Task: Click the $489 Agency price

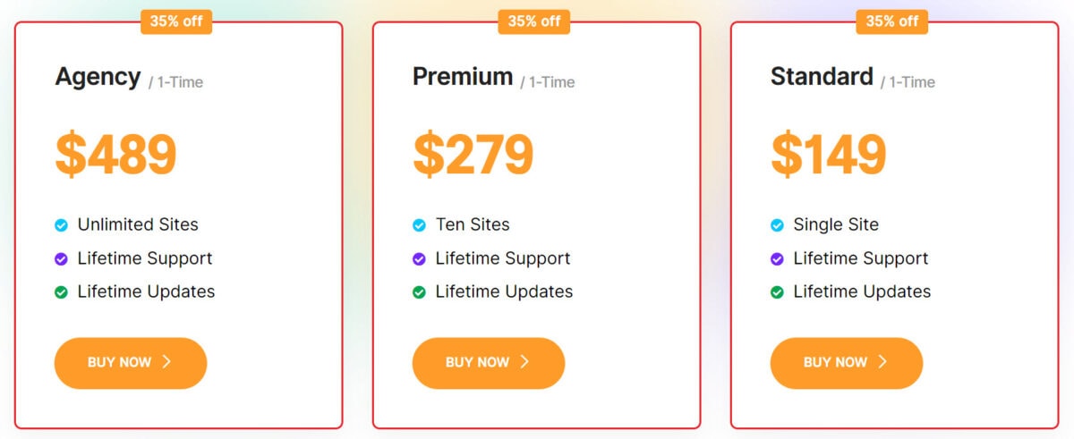Action: tap(116, 155)
